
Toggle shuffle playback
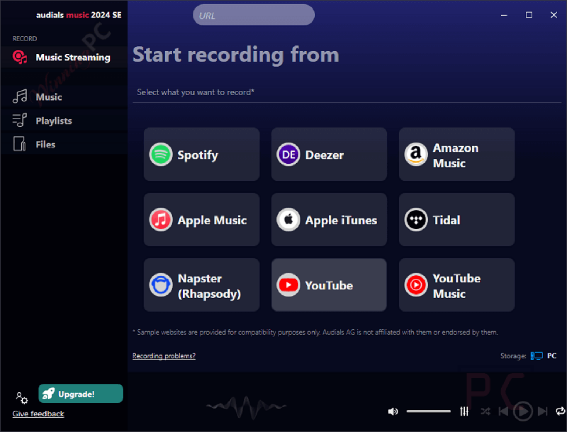[x=485, y=411]
